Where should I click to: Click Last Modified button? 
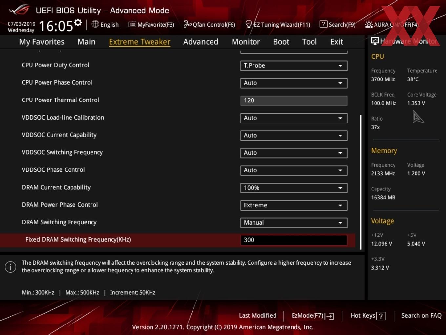point(258,316)
